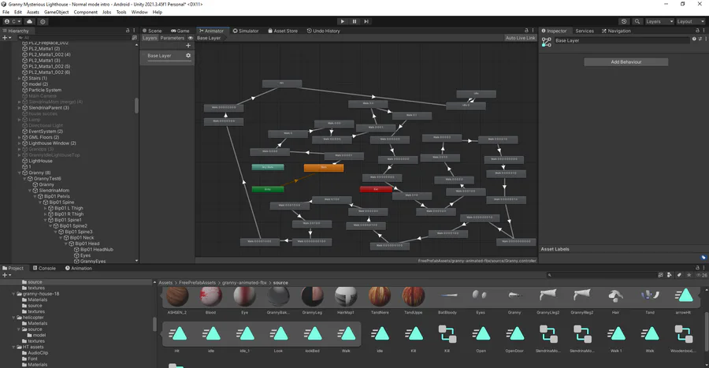Open the Hierarchy create plus dropdown
Screen dimensions: 709x368
click(x=6, y=38)
